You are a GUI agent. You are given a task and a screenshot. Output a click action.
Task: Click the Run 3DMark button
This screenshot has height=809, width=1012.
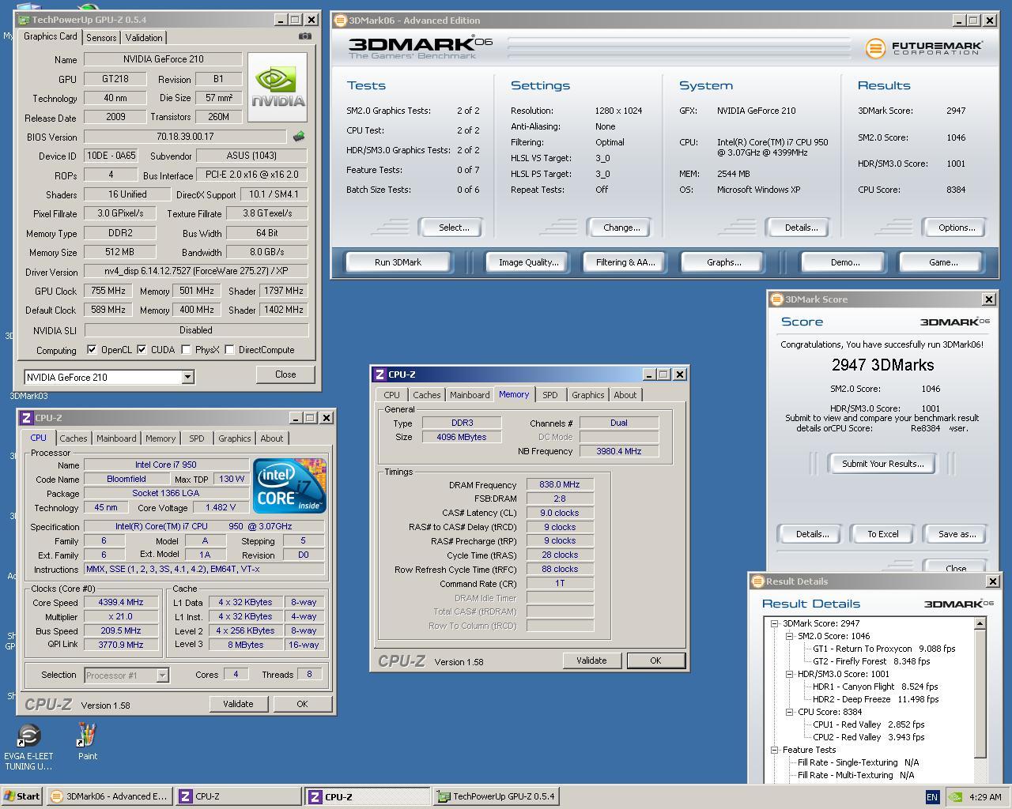point(398,262)
